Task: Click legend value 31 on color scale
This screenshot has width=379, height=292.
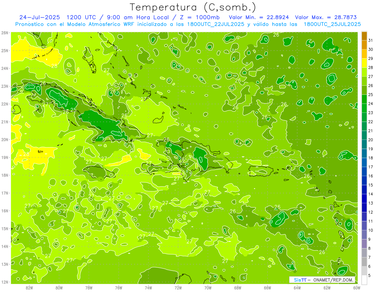Action: (x=371, y=40)
